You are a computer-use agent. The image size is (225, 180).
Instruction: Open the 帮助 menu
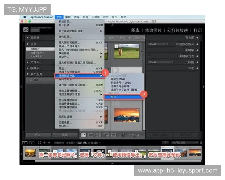point(123,17)
